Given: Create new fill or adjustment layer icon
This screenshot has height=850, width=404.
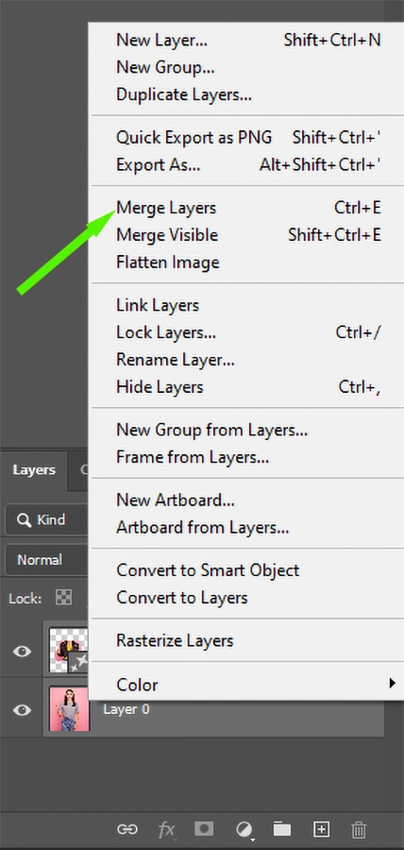Looking at the screenshot, I should pos(244,829).
